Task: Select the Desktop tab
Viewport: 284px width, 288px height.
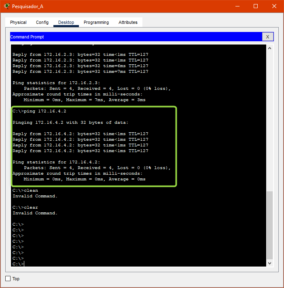Action: coord(66,22)
